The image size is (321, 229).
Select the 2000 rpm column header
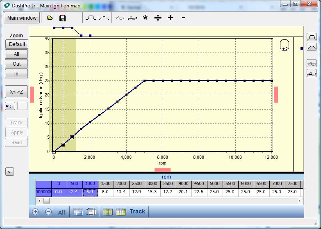[121, 184]
